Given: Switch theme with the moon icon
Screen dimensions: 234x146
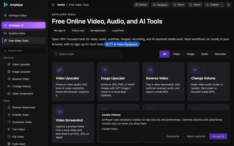Looking at the screenshot, I should (x=228, y=5).
